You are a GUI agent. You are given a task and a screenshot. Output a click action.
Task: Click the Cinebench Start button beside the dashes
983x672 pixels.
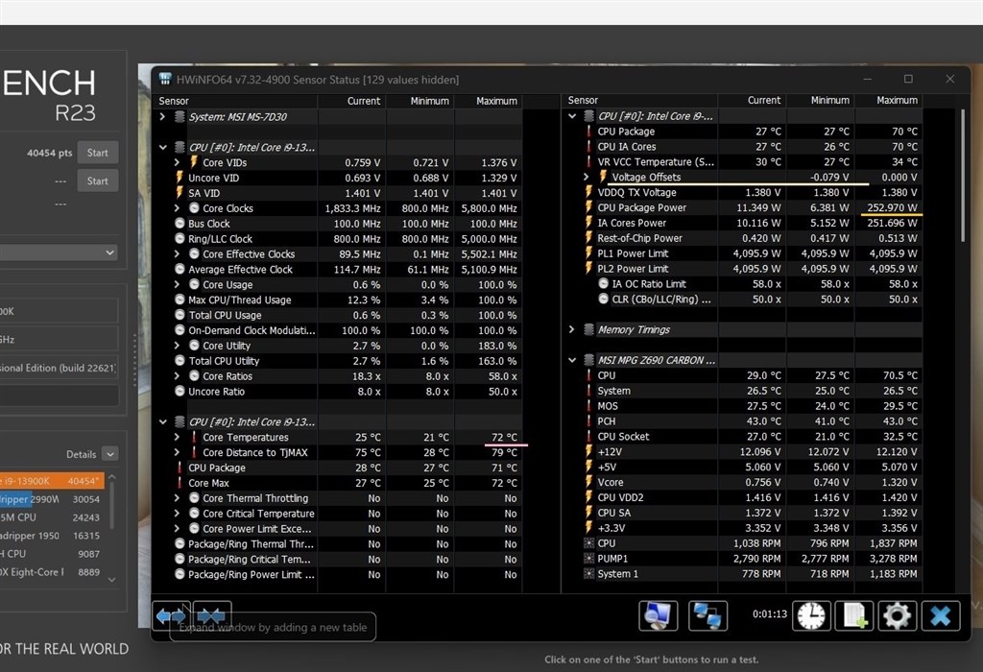pos(97,180)
